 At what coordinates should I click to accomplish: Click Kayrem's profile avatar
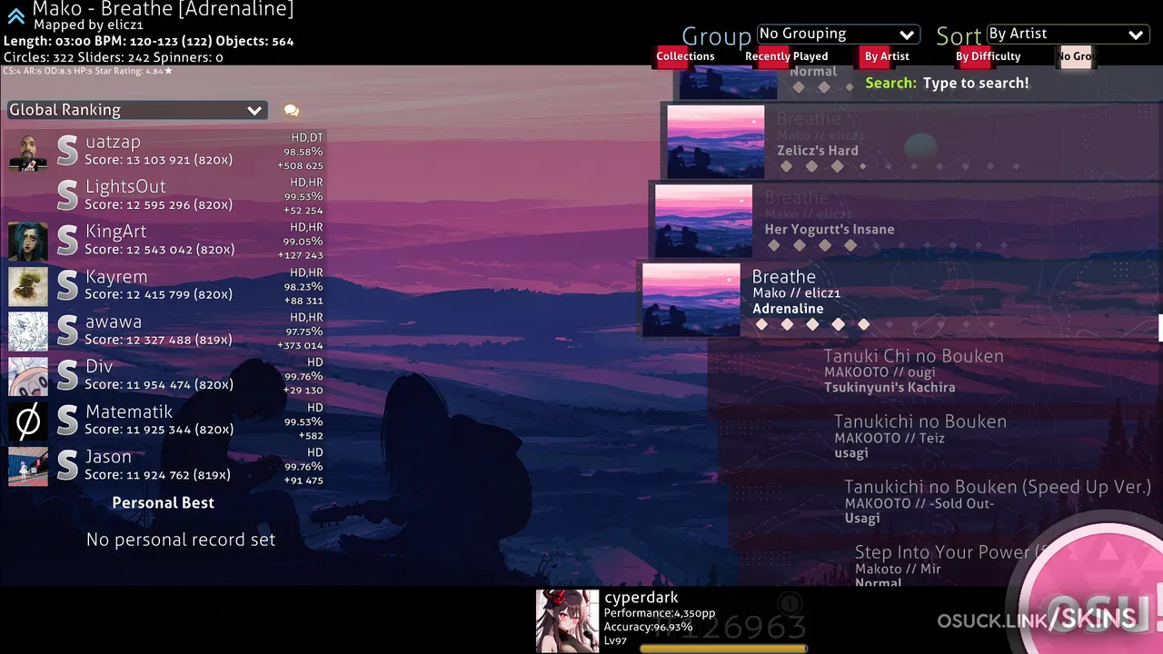tap(28, 286)
